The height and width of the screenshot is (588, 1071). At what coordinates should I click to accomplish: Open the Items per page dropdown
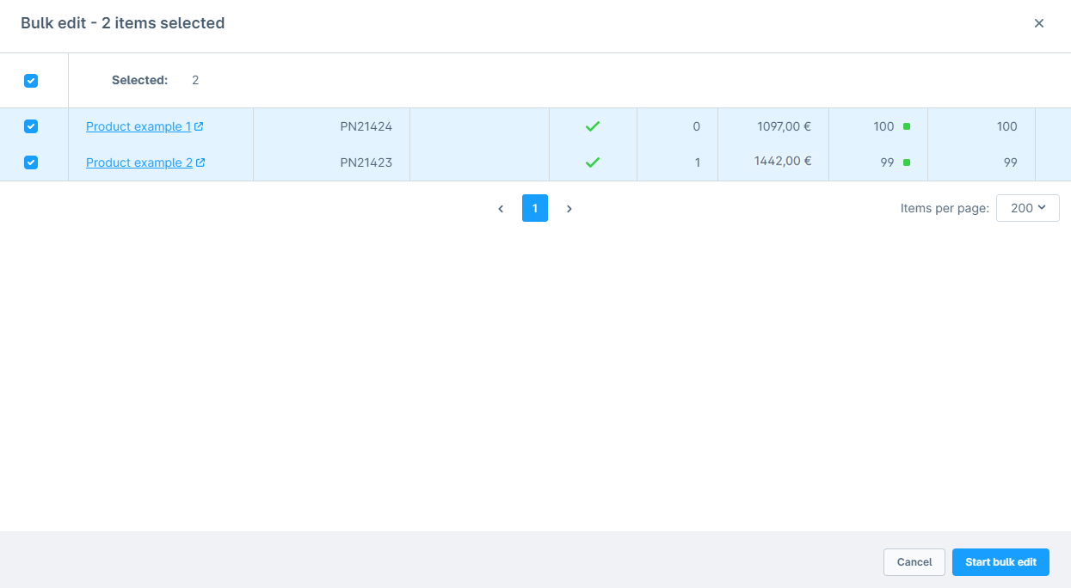coord(1027,208)
